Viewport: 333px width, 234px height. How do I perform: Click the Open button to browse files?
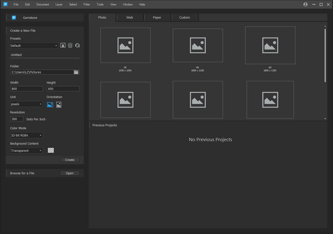click(70, 173)
